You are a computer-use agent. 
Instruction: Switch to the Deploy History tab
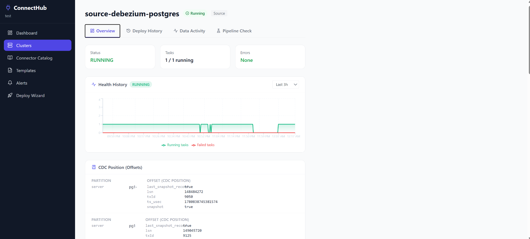point(144,31)
